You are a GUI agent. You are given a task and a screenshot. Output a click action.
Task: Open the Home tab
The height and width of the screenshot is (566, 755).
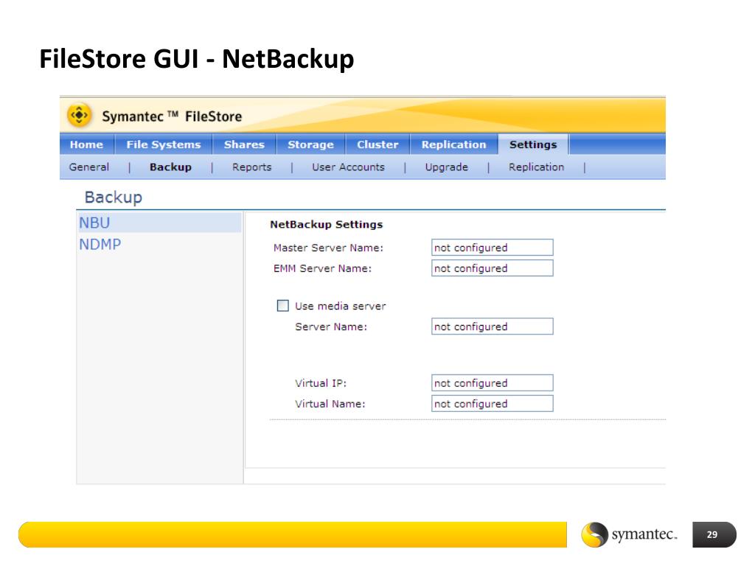pos(87,144)
